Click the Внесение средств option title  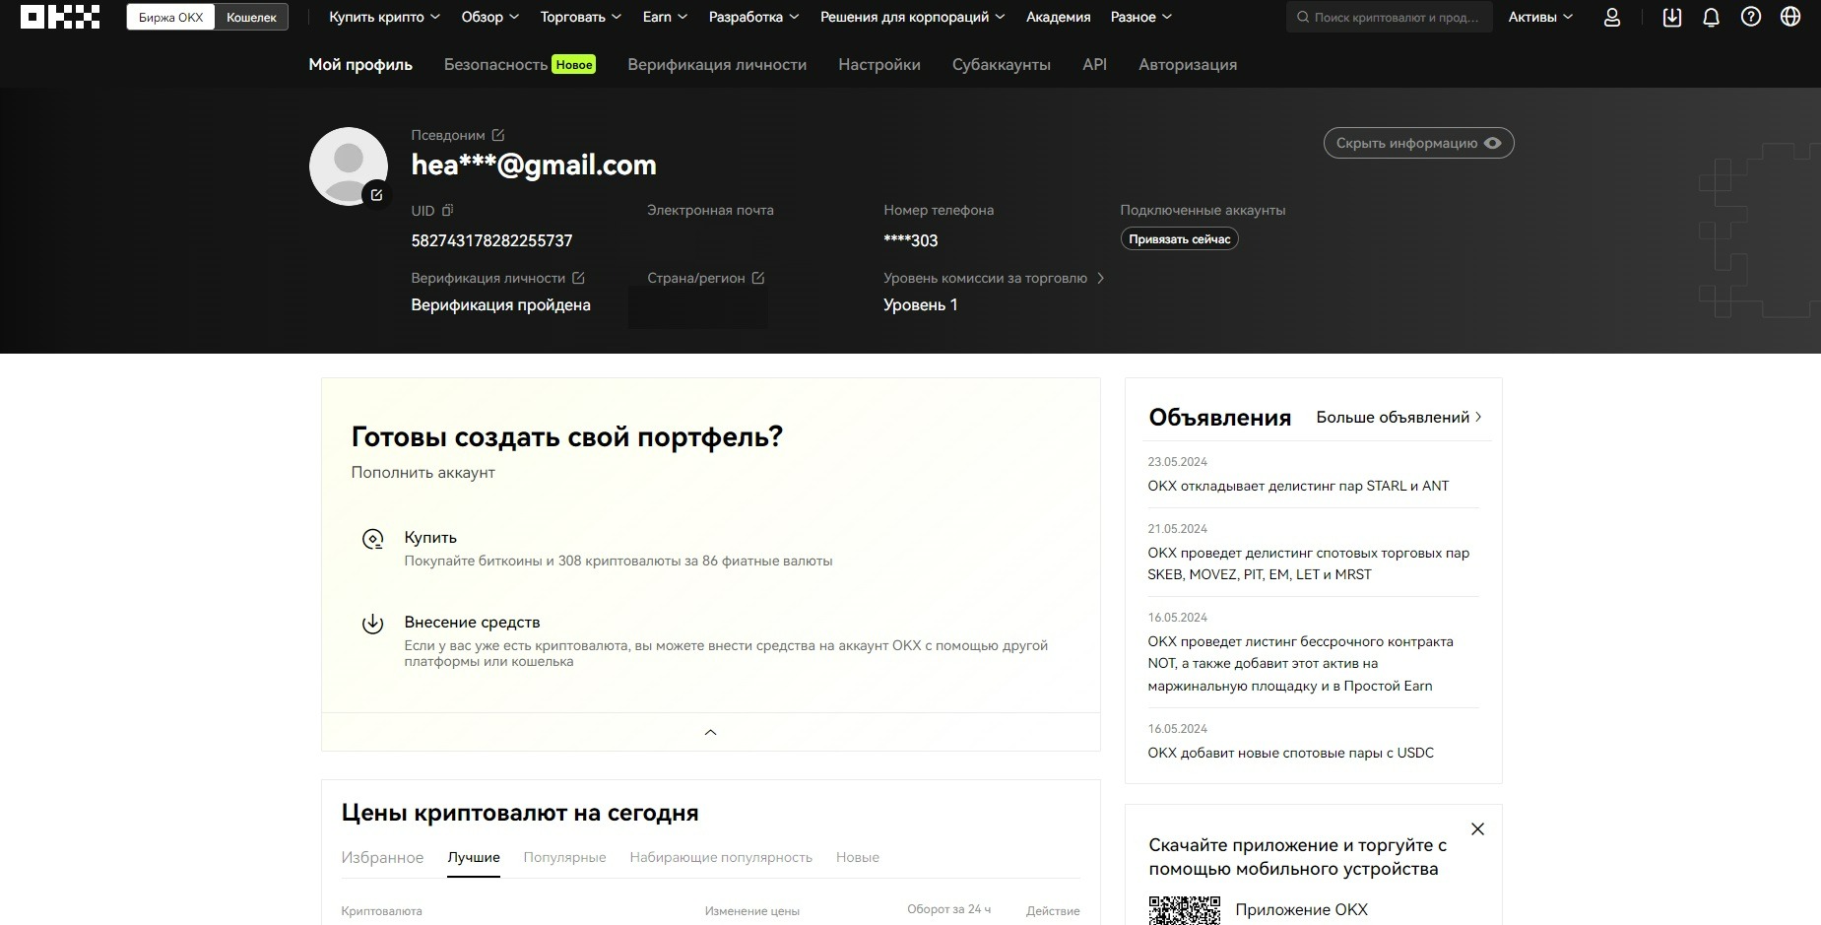click(x=472, y=622)
